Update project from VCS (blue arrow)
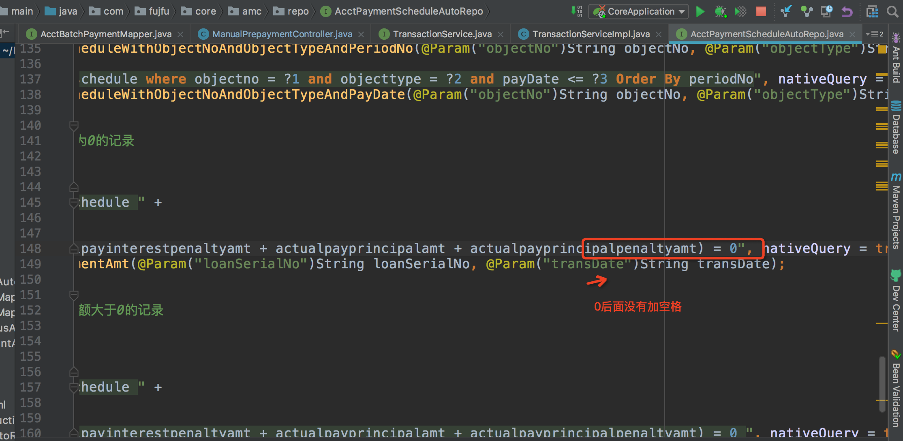903x441 pixels. pyautogui.click(x=786, y=11)
